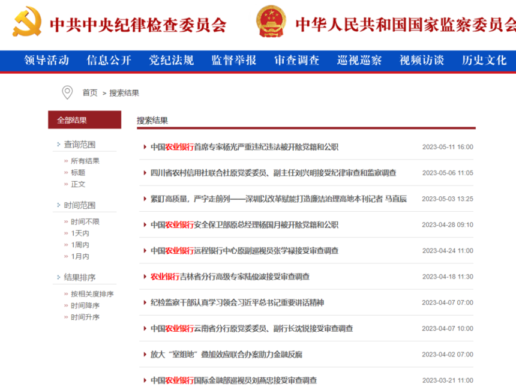This screenshot has width=516, height=390.
Task: Open the 历史文化 navigation item
Action: point(484,60)
